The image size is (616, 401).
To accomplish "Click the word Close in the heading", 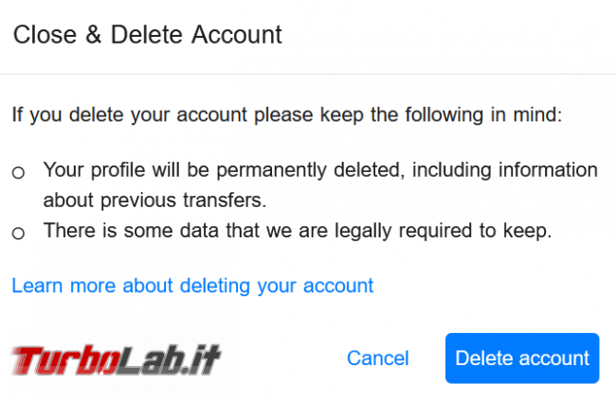I will pyautogui.click(x=45, y=34).
